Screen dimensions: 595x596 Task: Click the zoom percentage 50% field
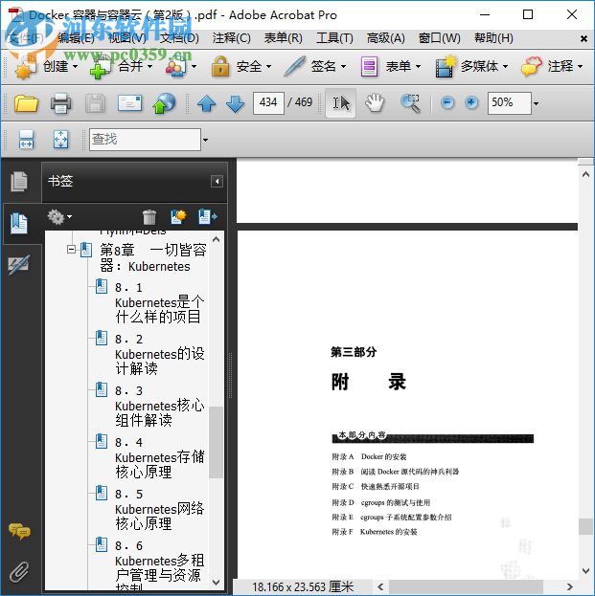510,102
